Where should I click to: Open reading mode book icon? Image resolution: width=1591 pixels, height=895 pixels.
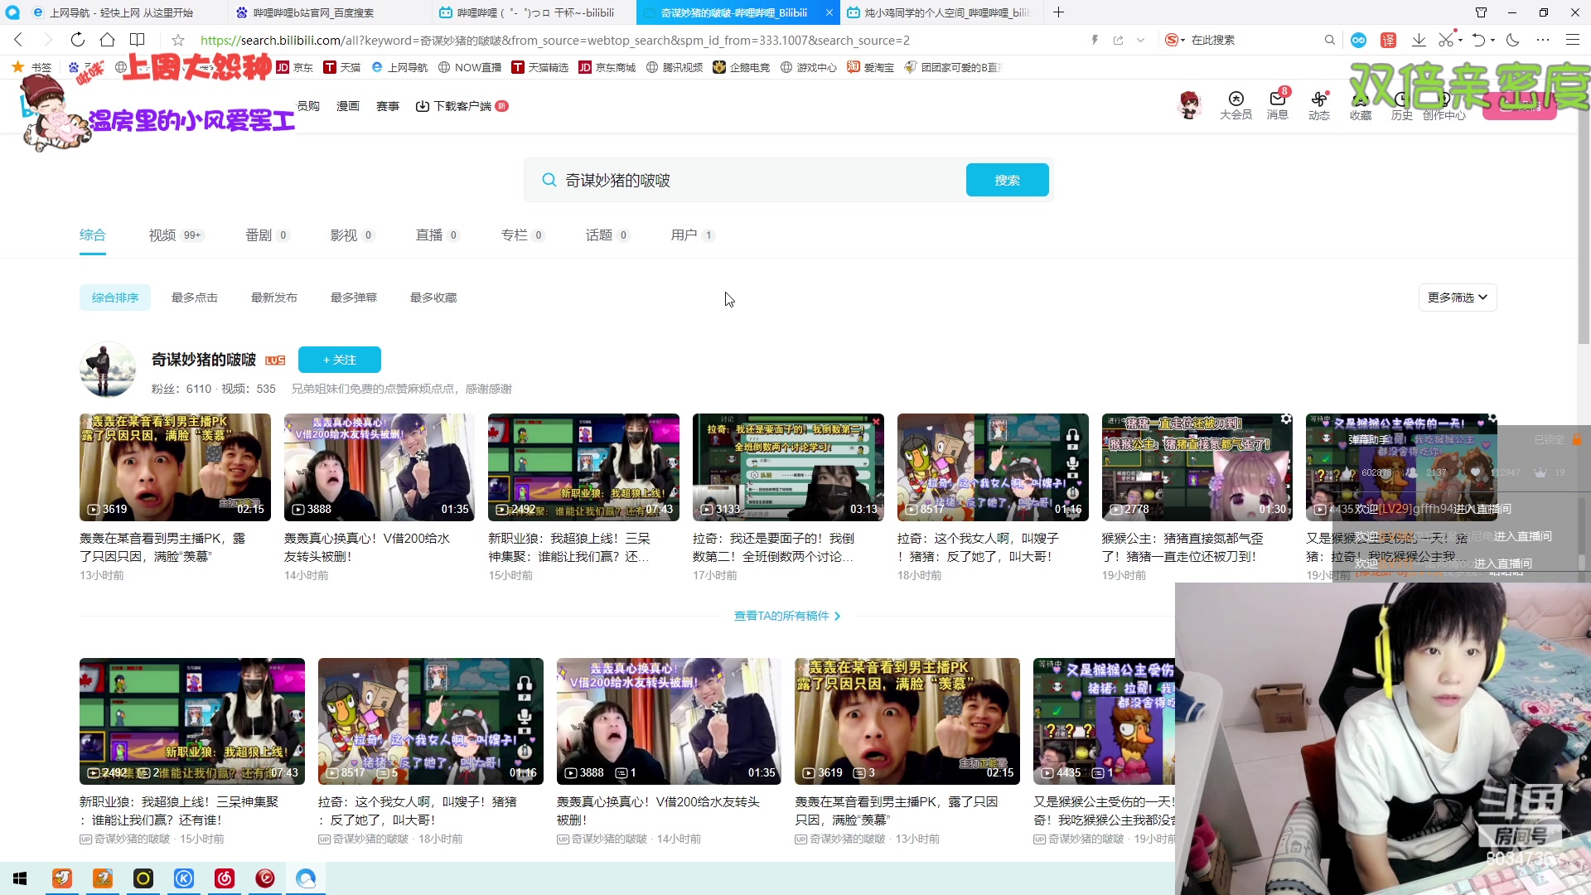(138, 40)
